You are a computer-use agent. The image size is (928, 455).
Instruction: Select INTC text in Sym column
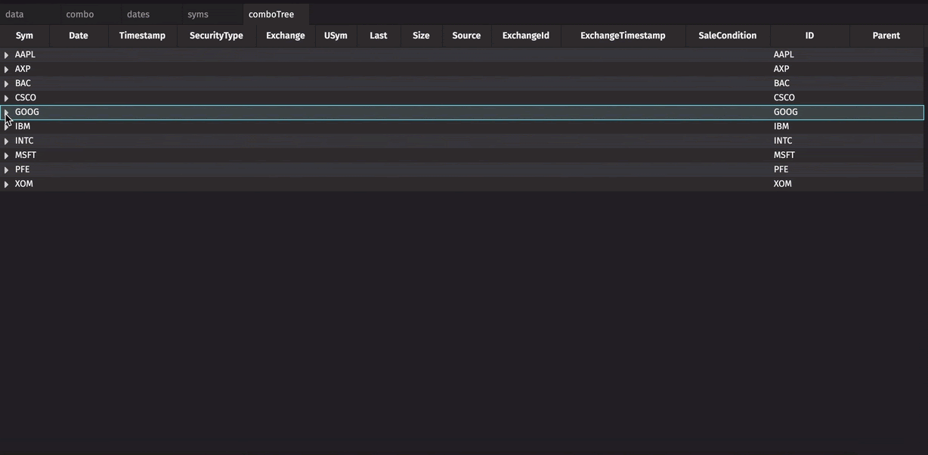pyautogui.click(x=24, y=141)
